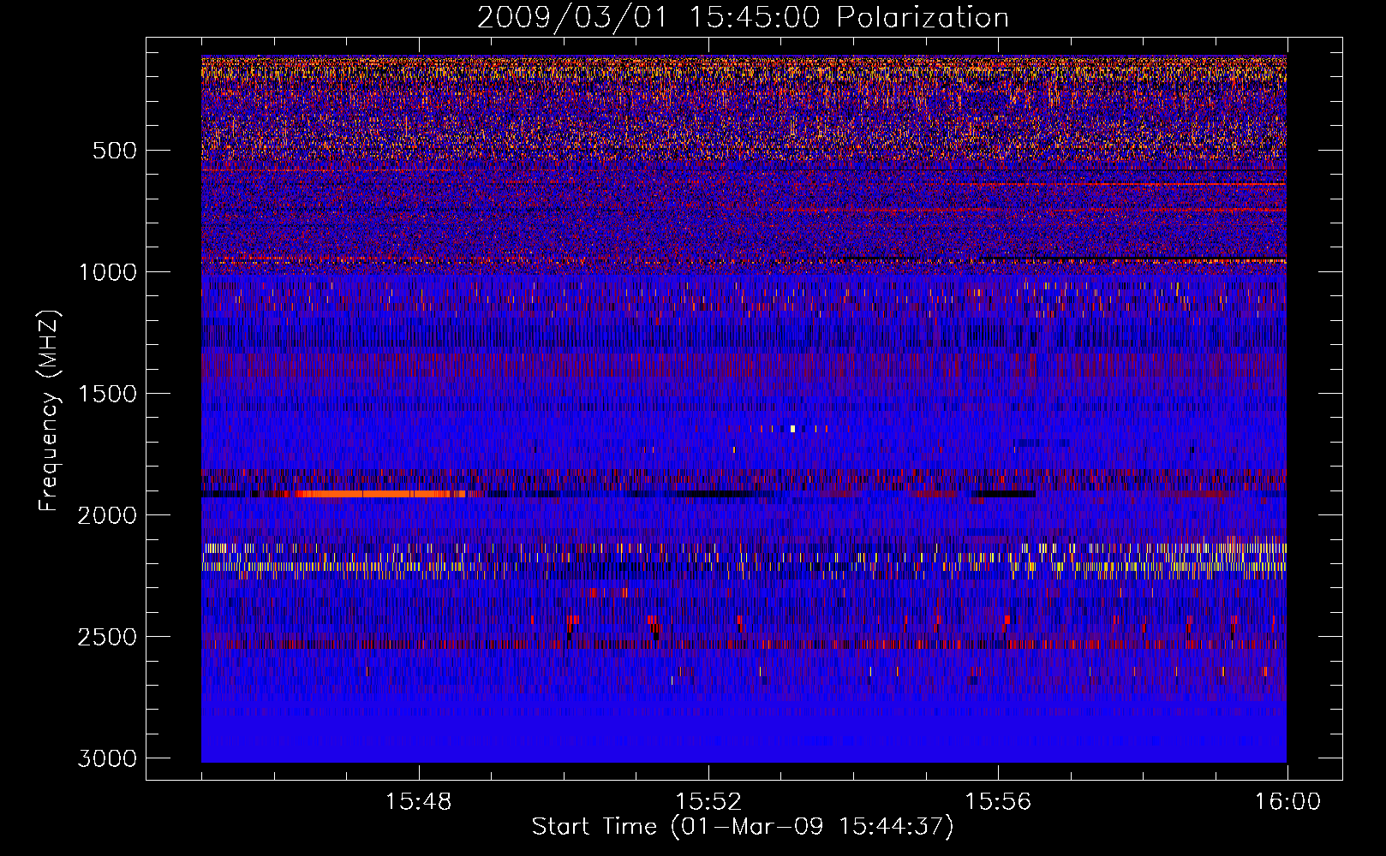Click the 3000 frequency tick label
Screen dimensions: 1386x856
tap(107, 758)
